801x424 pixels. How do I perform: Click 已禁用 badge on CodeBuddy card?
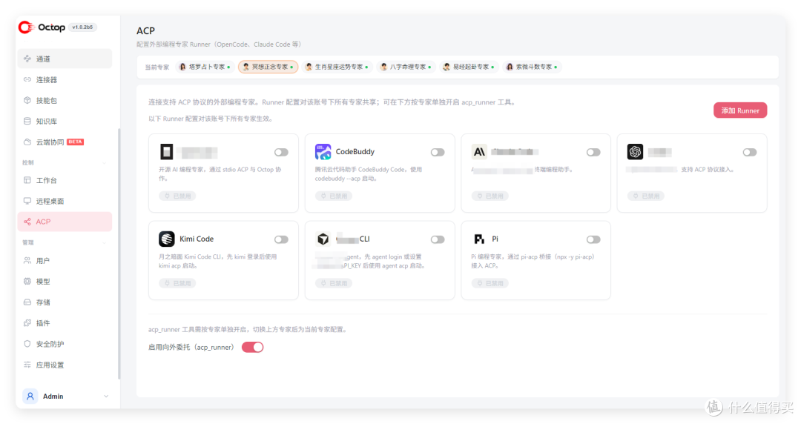(x=333, y=196)
